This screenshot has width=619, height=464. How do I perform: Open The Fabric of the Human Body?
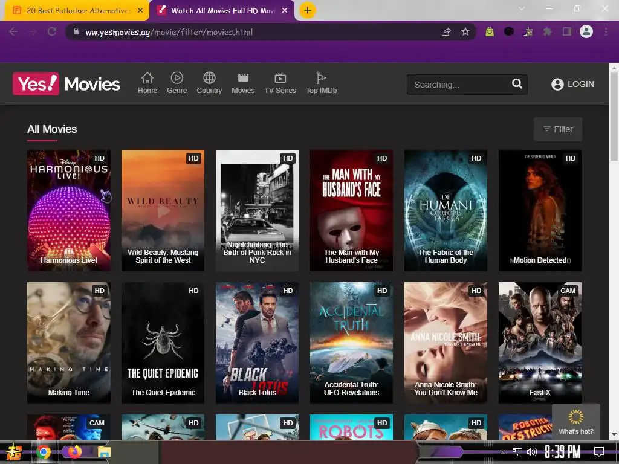pyautogui.click(x=446, y=210)
